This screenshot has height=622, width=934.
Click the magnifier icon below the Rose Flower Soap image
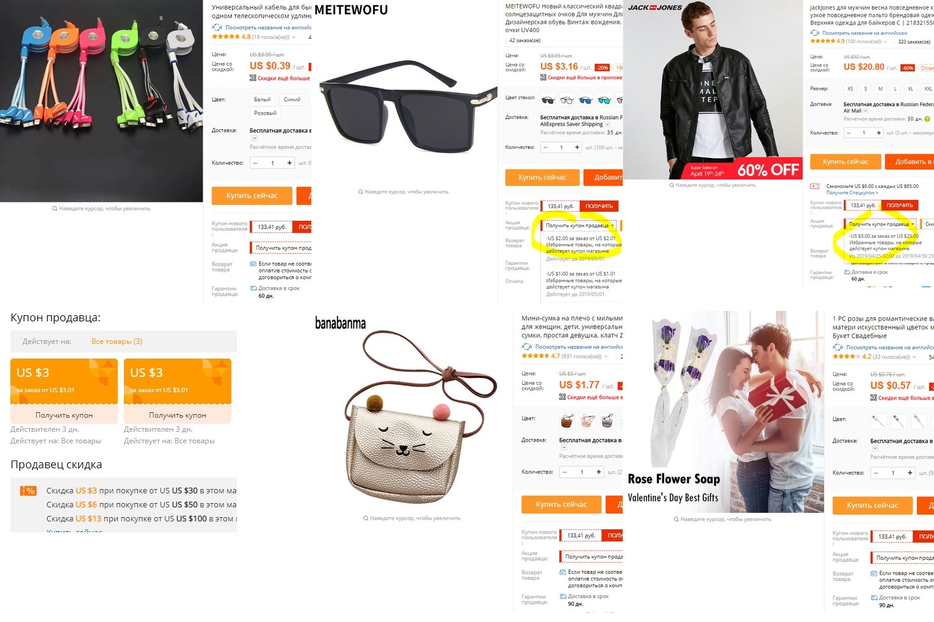[676, 520]
